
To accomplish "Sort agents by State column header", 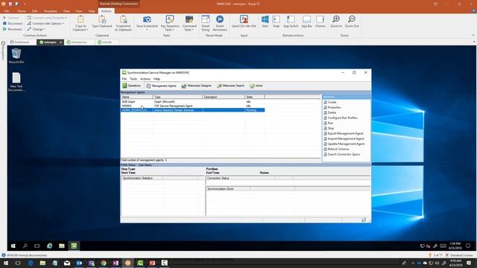I will point(255,97).
